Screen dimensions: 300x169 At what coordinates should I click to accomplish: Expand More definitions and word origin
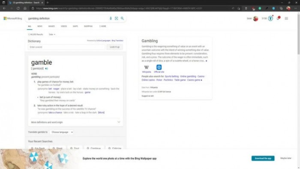tap(76, 122)
